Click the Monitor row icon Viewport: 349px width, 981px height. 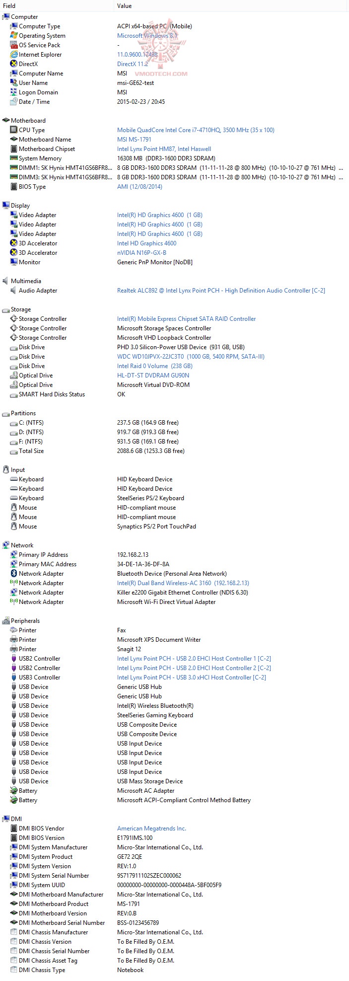click(x=14, y=262)
